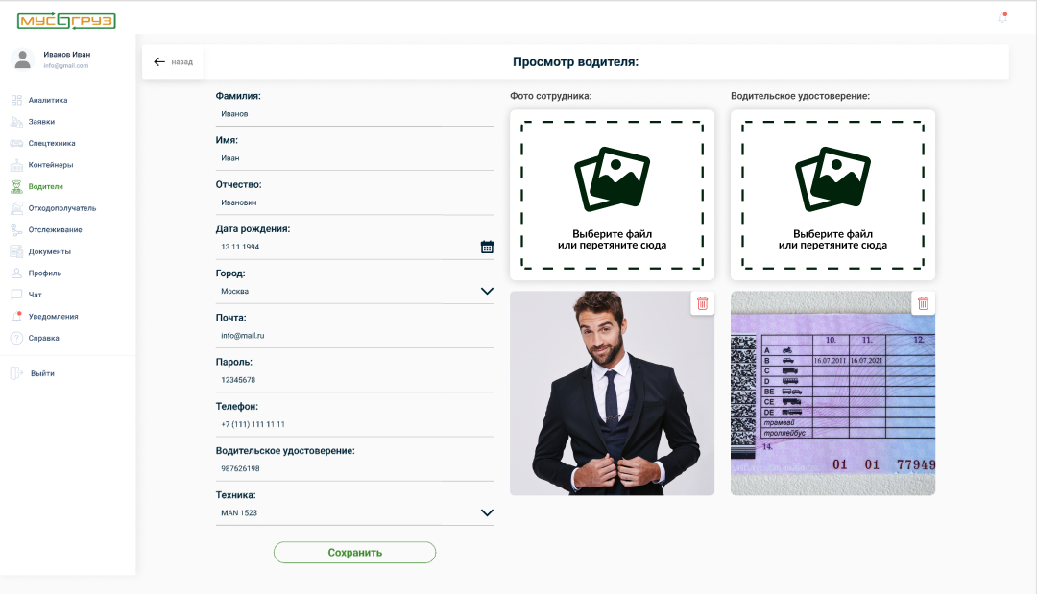
Task: Click the date value 13.11.1994
Action: [240, 248]
